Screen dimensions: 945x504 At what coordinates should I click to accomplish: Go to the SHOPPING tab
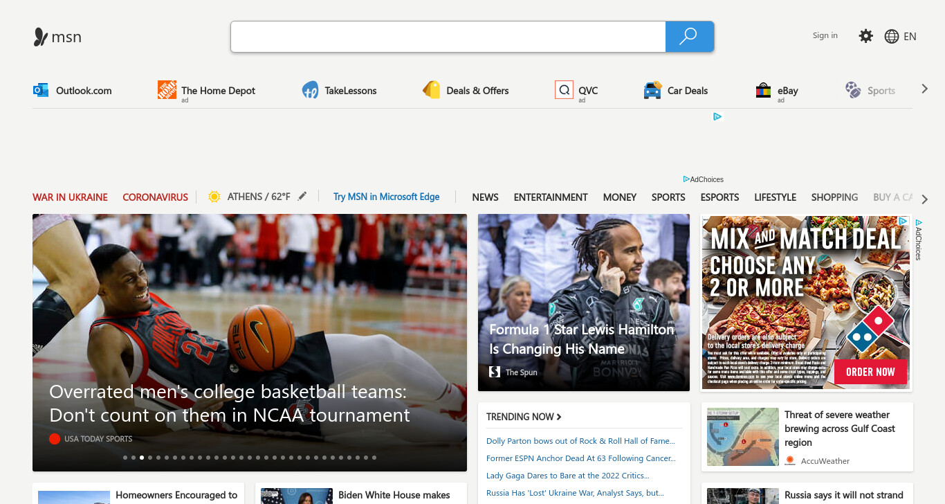click(x=834, y=197)
